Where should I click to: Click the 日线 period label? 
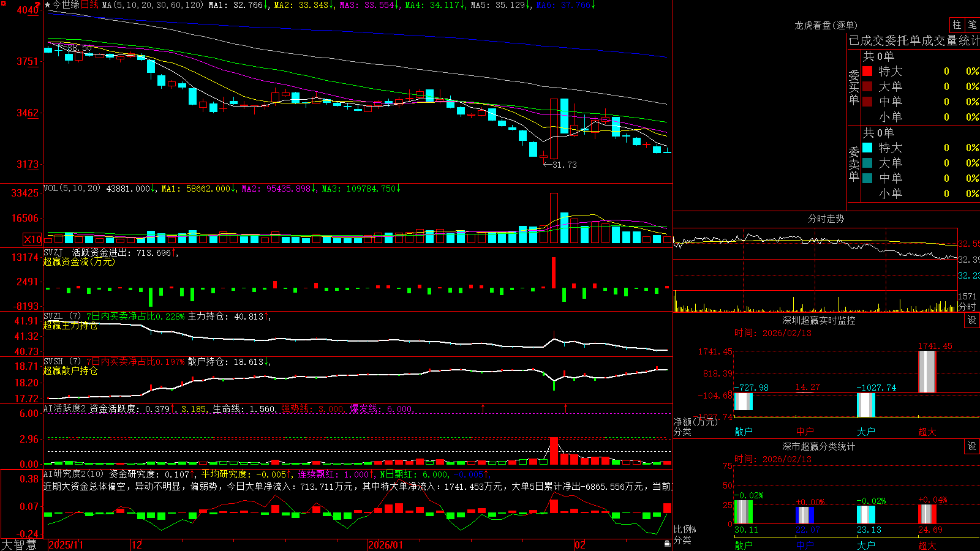[89, 5]
